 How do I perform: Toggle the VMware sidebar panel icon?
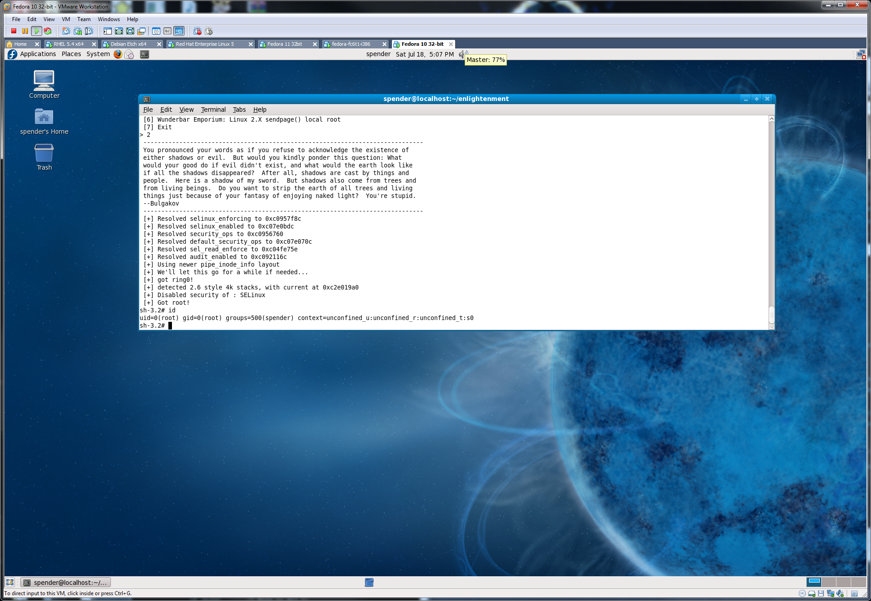(x=108, y=31)
